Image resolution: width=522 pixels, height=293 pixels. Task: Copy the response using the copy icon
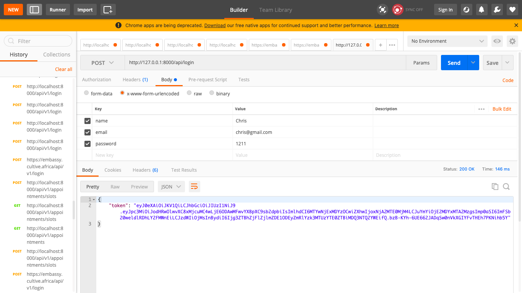[x=495, y=187]
